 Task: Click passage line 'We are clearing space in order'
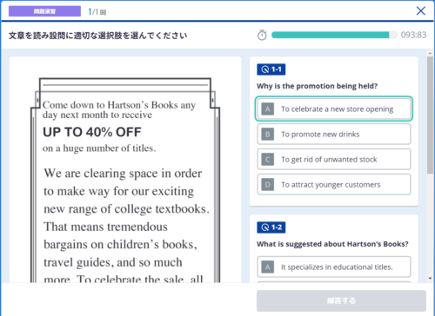[123, 174]
